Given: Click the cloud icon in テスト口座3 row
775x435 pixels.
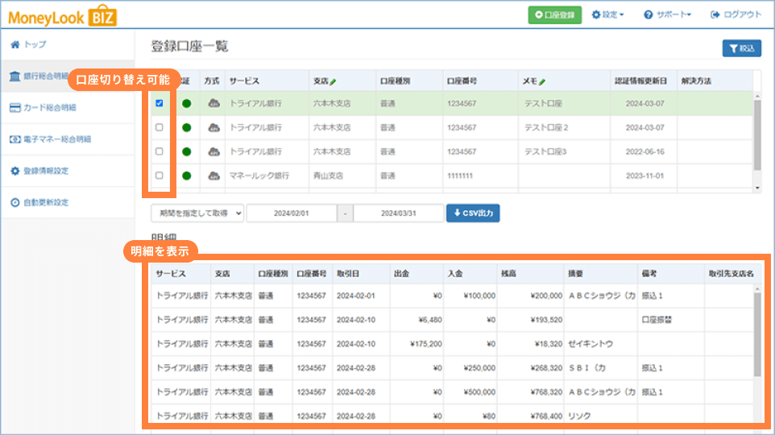Looking at the screenshot, I should (213, 151).
